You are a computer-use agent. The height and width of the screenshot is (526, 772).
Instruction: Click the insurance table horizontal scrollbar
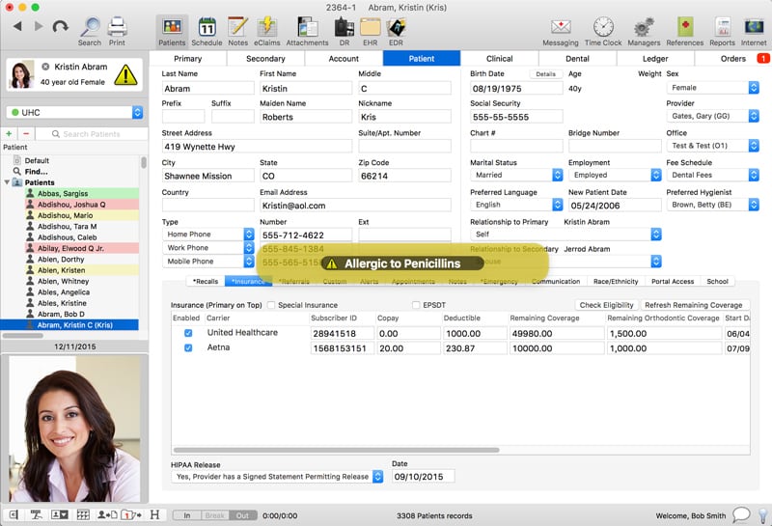click(x=336, y=450)
